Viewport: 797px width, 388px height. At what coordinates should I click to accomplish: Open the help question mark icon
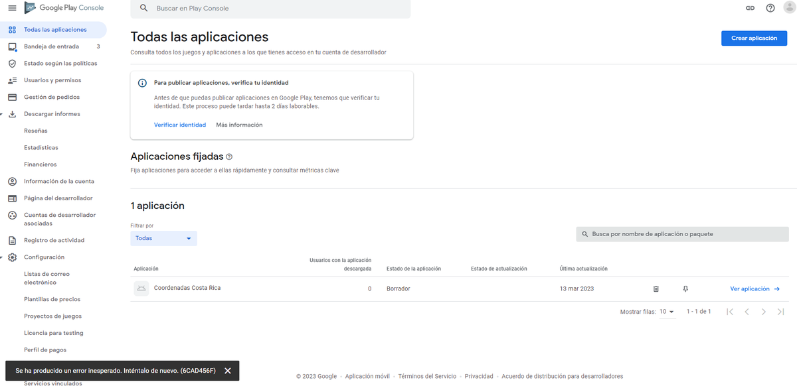(770, 9)
